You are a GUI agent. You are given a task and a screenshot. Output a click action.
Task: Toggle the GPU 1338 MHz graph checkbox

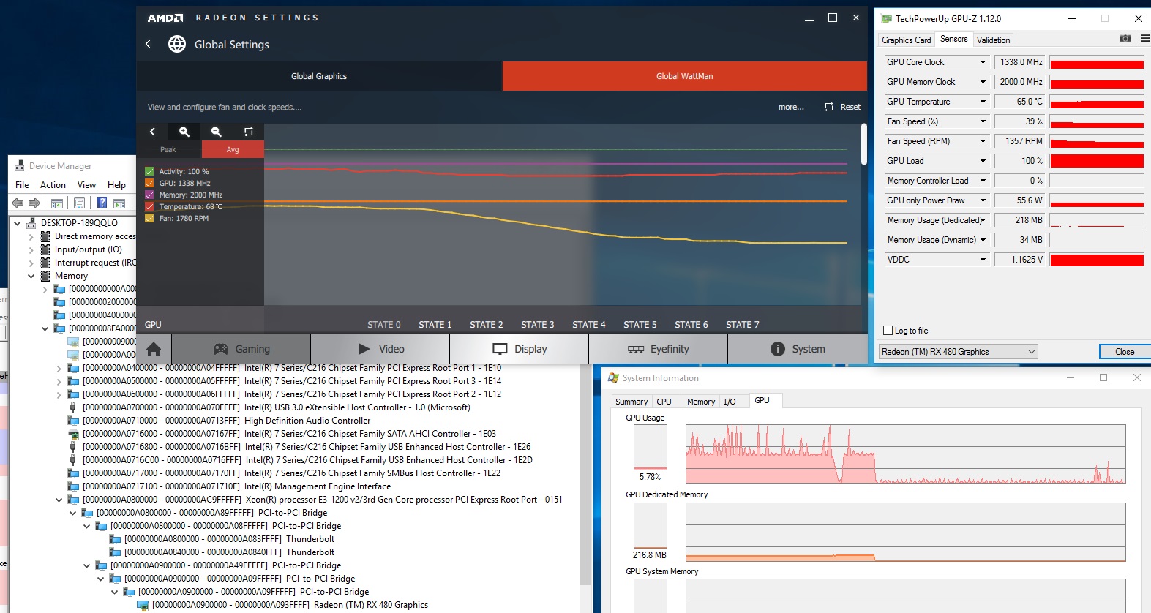tap(149, 183)
